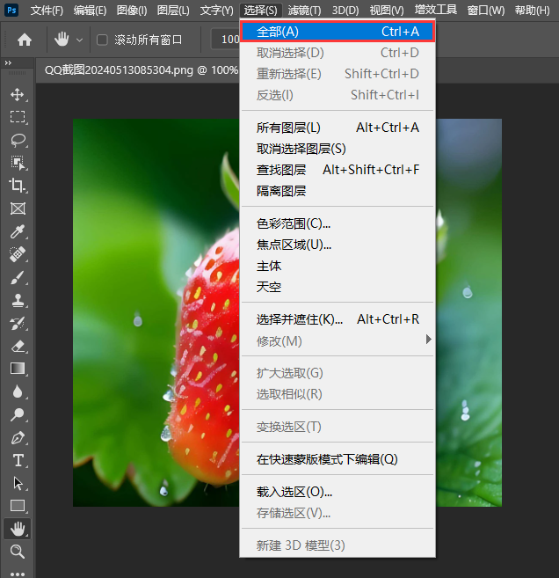The image size is (559, 578).
Task: Click the zoom percentage field
Action: (x=226, y=39)
